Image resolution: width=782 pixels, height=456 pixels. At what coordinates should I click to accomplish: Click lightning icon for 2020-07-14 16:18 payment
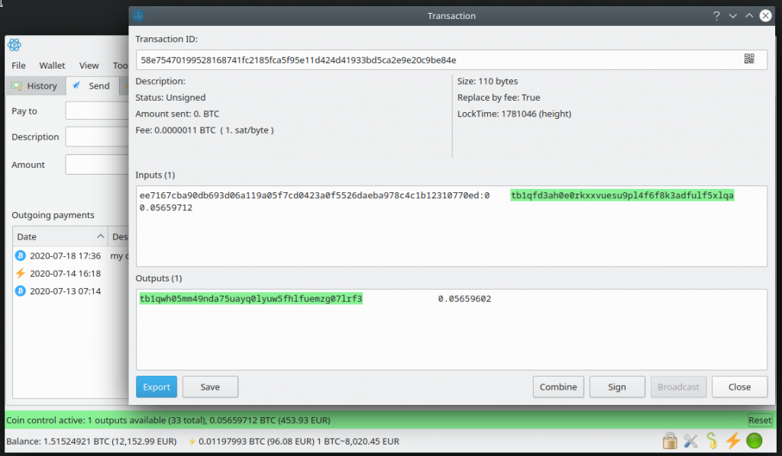pyautogui.click(x=21, y=273)
